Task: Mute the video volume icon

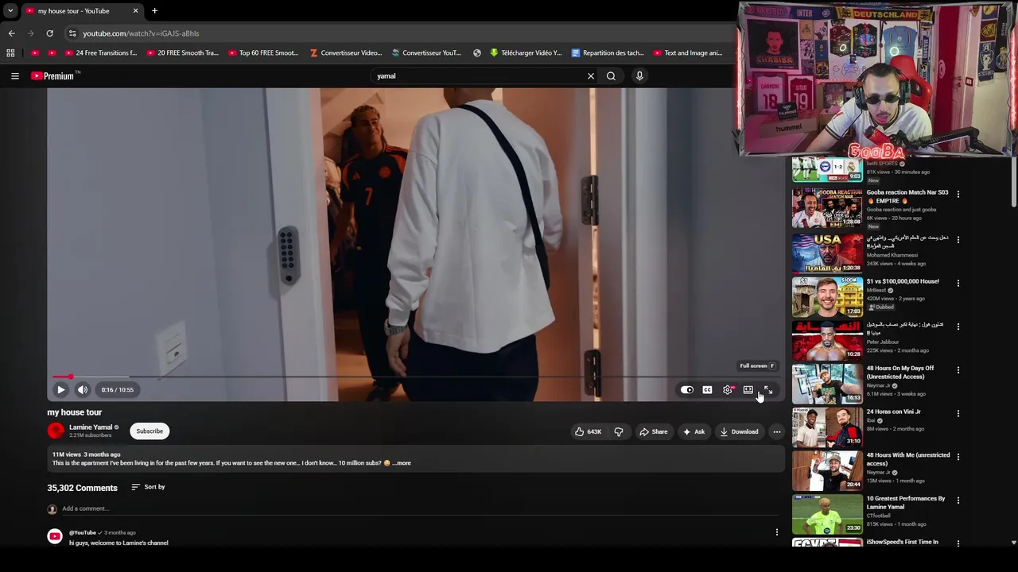Action: click(82, 389)
